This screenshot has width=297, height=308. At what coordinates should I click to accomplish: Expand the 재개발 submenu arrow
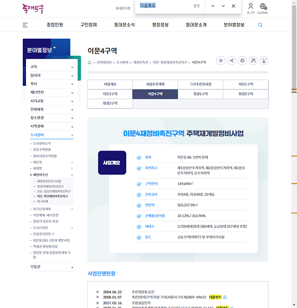pos(72,169)
